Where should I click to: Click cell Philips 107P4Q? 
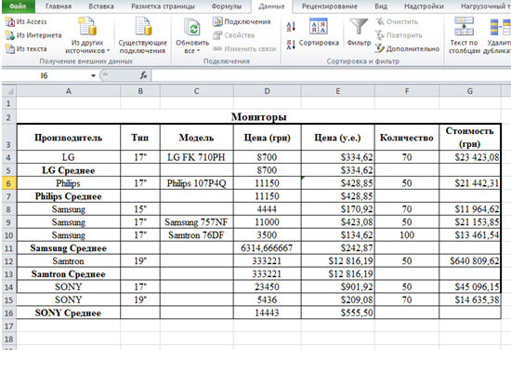197,183
